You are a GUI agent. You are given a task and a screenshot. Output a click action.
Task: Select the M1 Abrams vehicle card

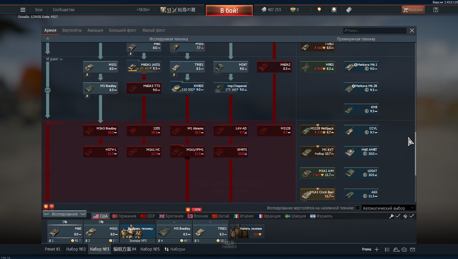point(187,131)
